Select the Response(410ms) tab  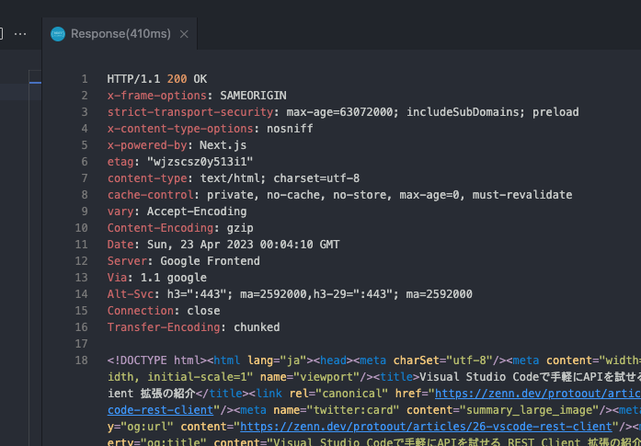tap(120, 34)
